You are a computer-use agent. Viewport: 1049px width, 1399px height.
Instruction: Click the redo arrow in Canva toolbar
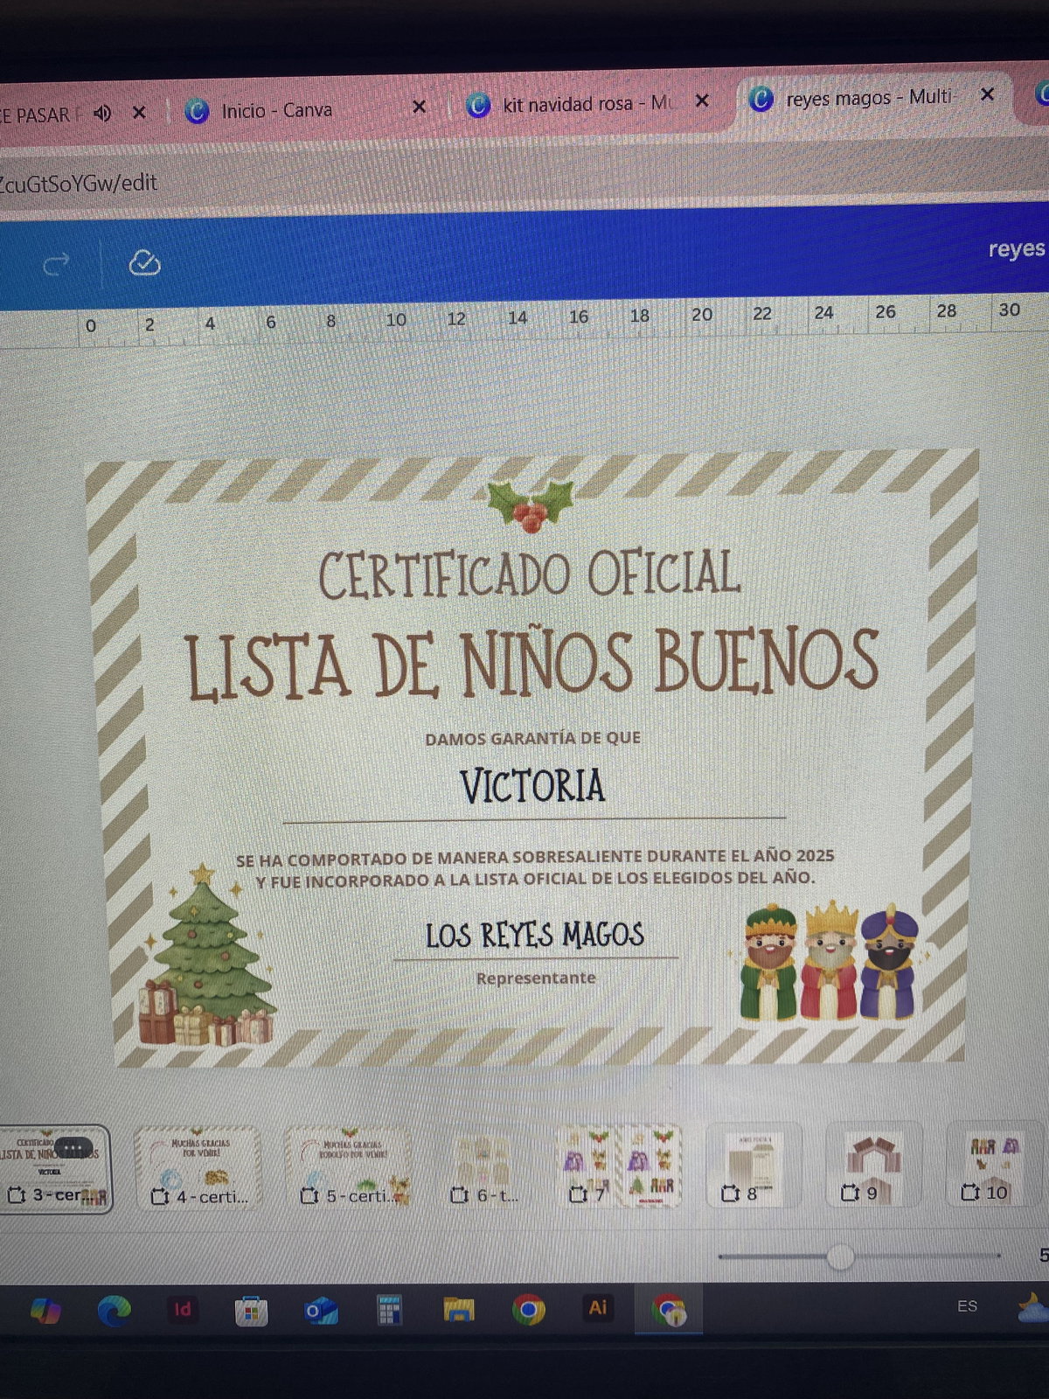(x=56, y=264)
